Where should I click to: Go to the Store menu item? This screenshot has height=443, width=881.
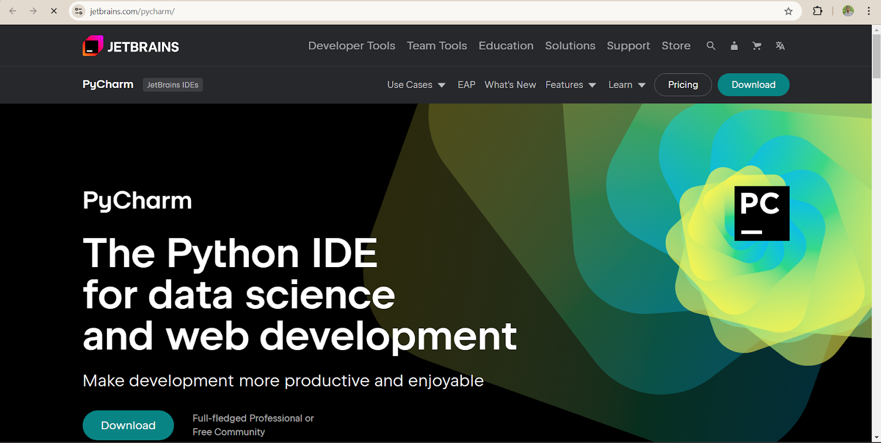click(676, 46)
